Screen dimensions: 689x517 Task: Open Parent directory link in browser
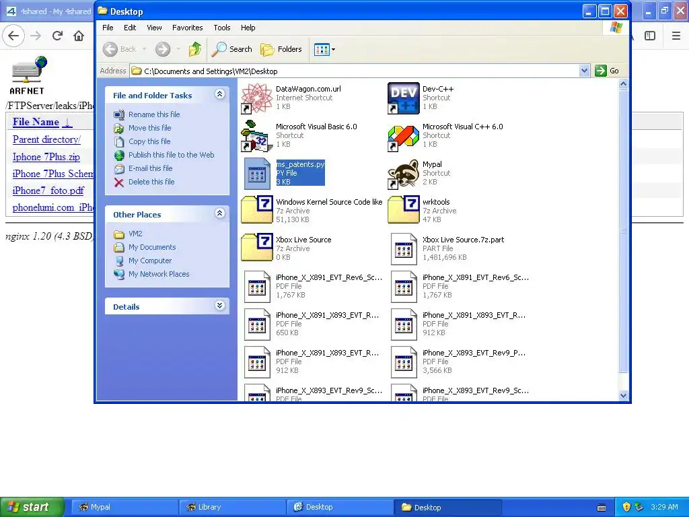pyautogui.click(x=46, y=140)
